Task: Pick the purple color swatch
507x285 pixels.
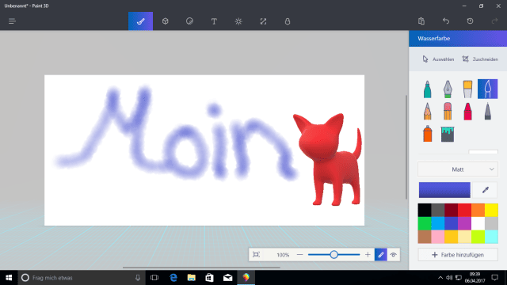Action: (465, 223)
